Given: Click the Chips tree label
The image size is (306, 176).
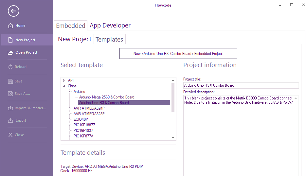Looking at the screenshot, I should click(72, 86).
